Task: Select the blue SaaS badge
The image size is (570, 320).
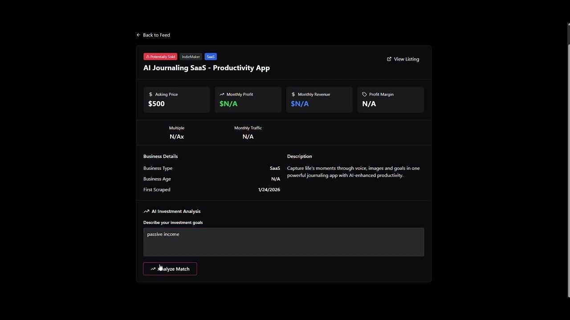Action: pyautogui.click(x=210, y=56)
